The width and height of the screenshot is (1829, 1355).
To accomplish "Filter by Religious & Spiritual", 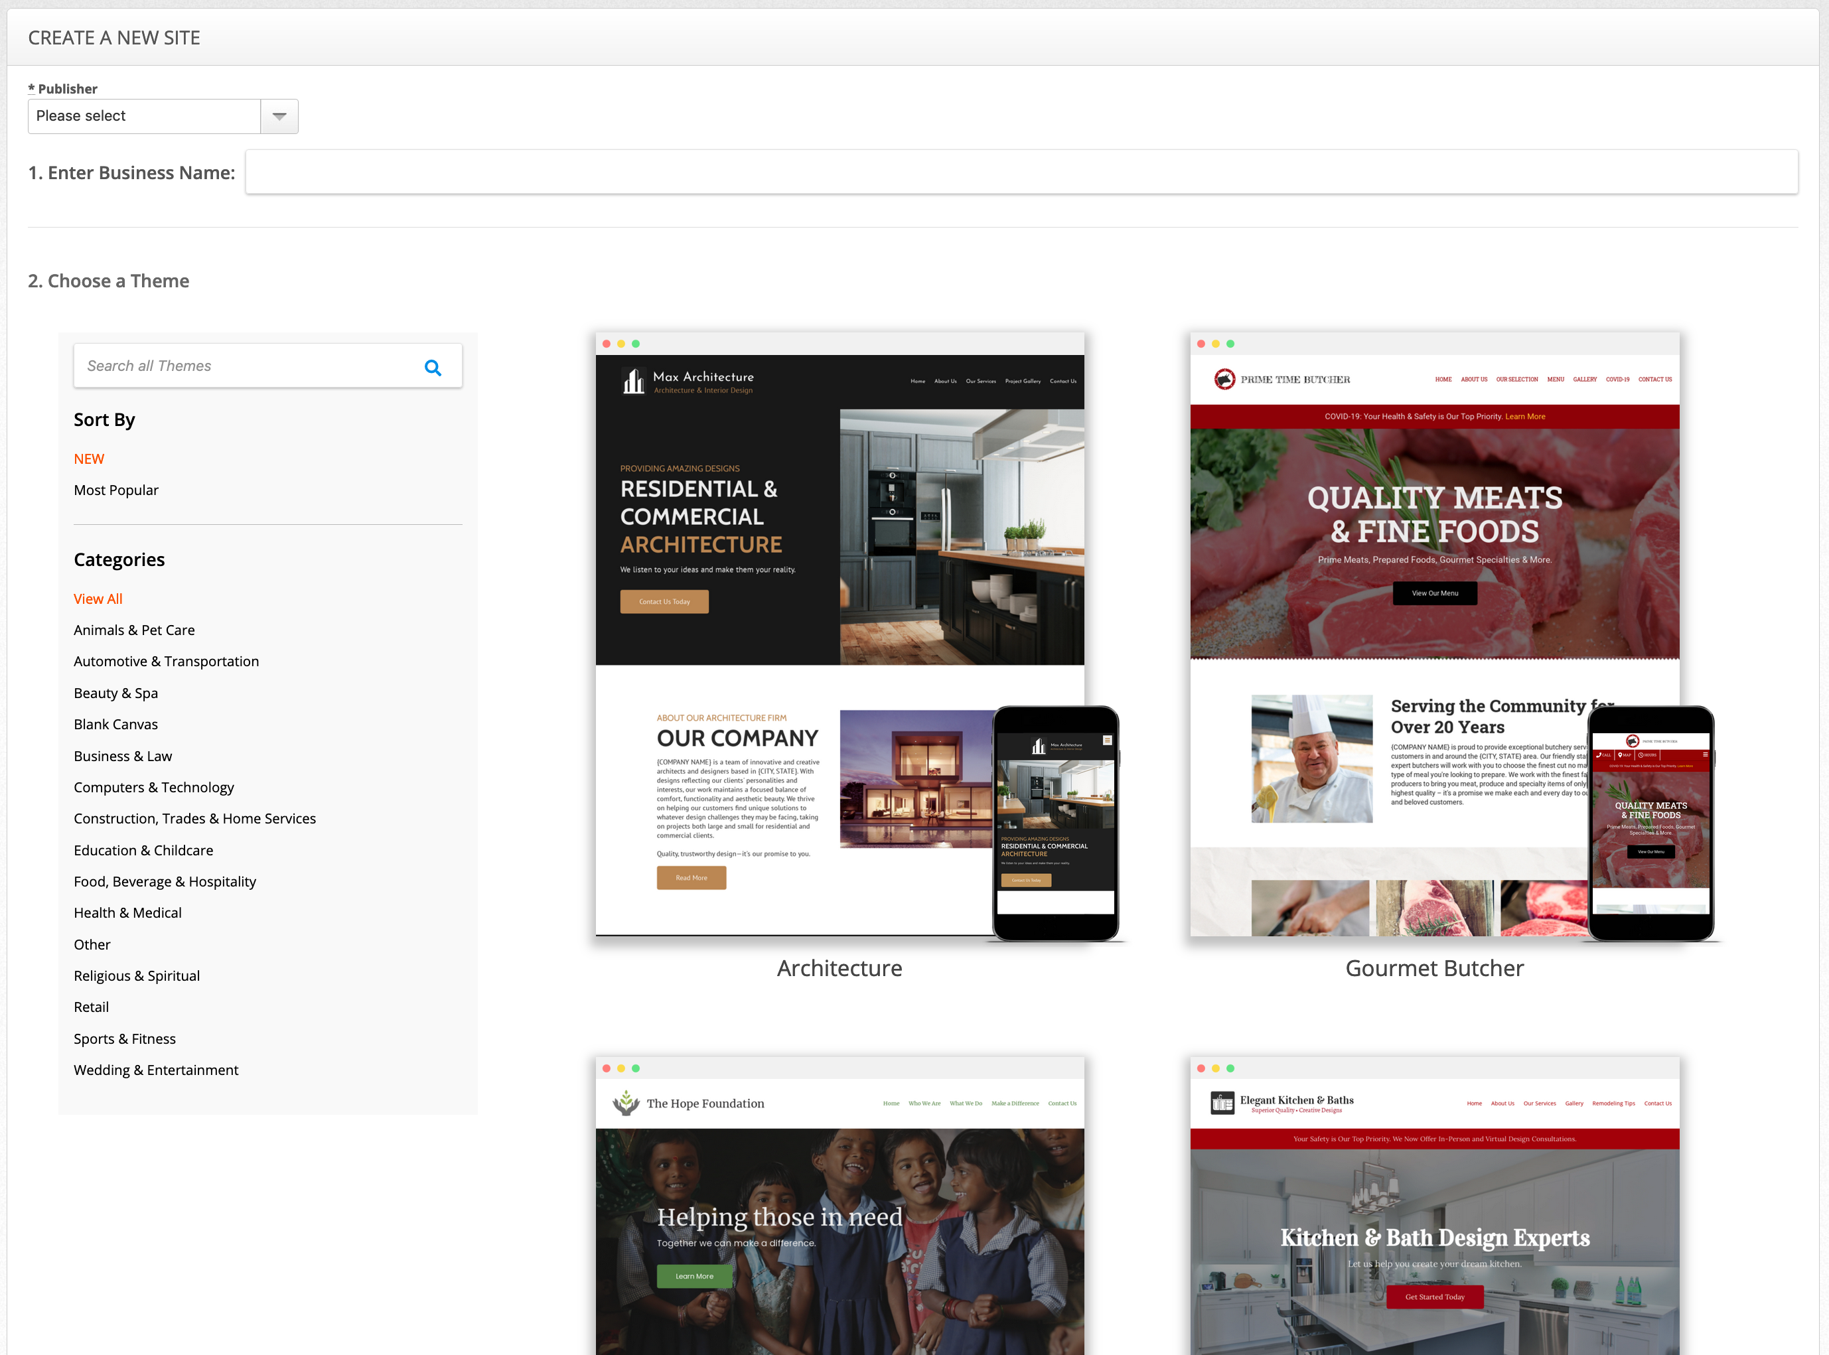I will [x=137, y=976].
